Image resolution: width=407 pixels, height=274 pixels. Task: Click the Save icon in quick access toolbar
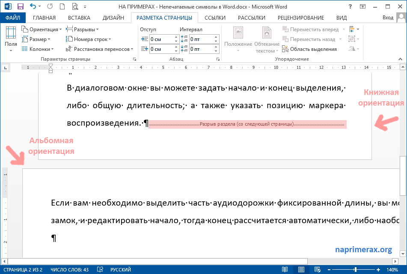pos(20,6)
